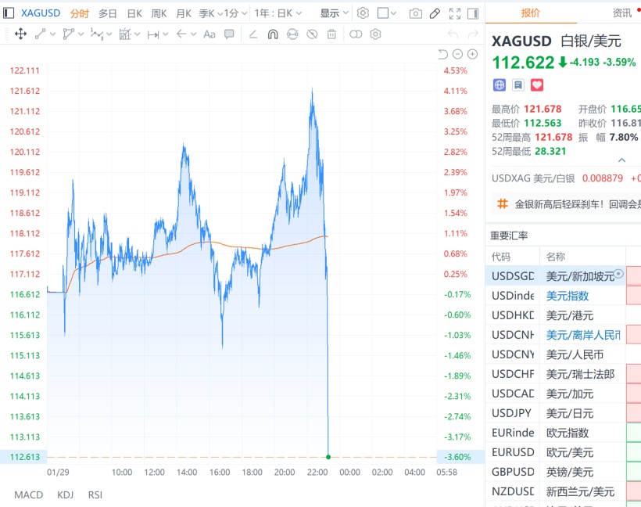The image size is (641, 507).
Task: Expand the 显示 display dropdown
Action: pos(335,13)
